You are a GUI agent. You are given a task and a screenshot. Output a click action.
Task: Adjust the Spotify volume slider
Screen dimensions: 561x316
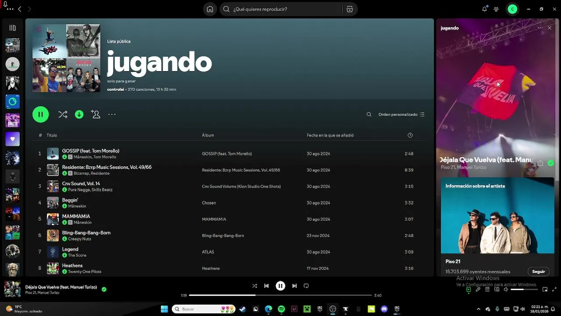(523, 290)
